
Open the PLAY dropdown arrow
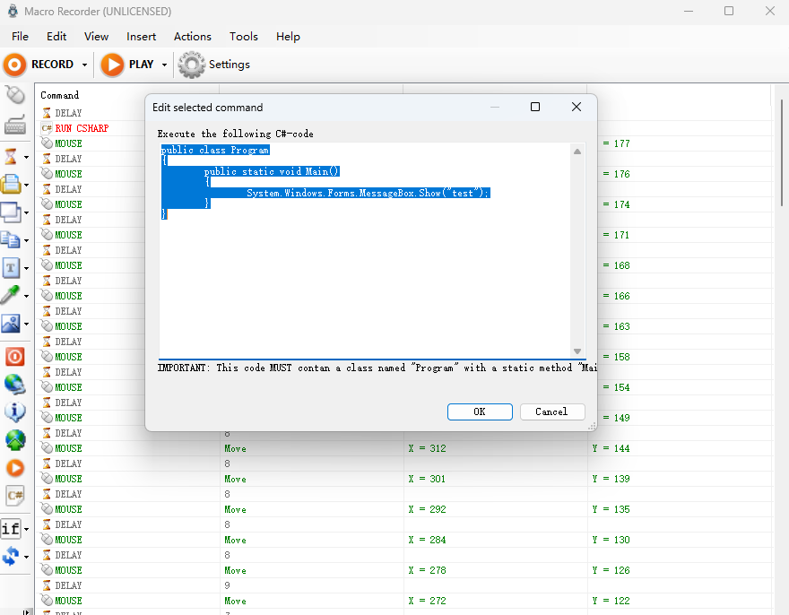coord(164,65)
